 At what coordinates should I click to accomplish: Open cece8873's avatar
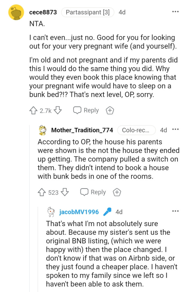click(15, 12)
